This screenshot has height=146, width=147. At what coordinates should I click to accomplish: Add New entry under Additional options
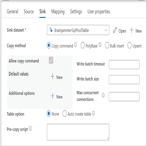[x=56, y=96]
